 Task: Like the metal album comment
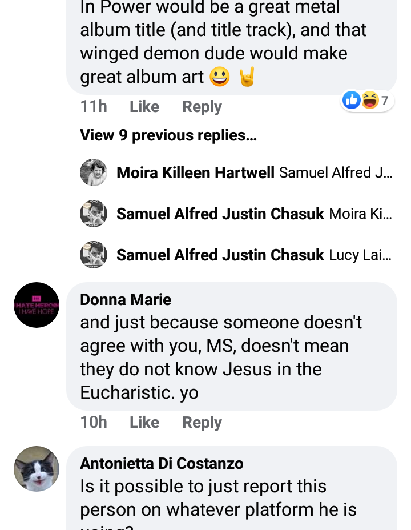(x=144, y=106)
